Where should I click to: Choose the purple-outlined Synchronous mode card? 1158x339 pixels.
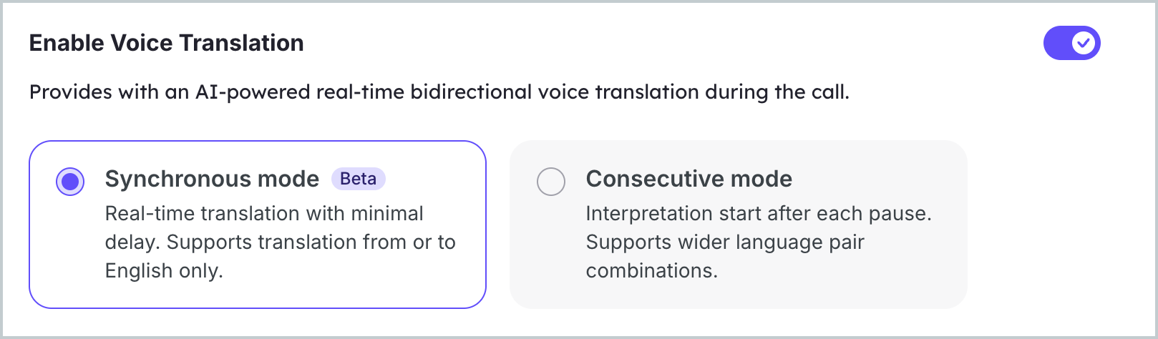click(x=258, y=225)
